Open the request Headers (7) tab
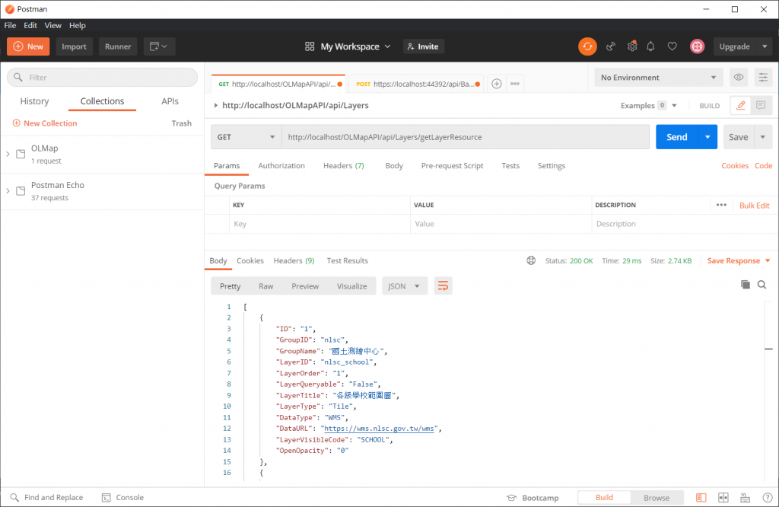The image size is (779, 507). 343,165
